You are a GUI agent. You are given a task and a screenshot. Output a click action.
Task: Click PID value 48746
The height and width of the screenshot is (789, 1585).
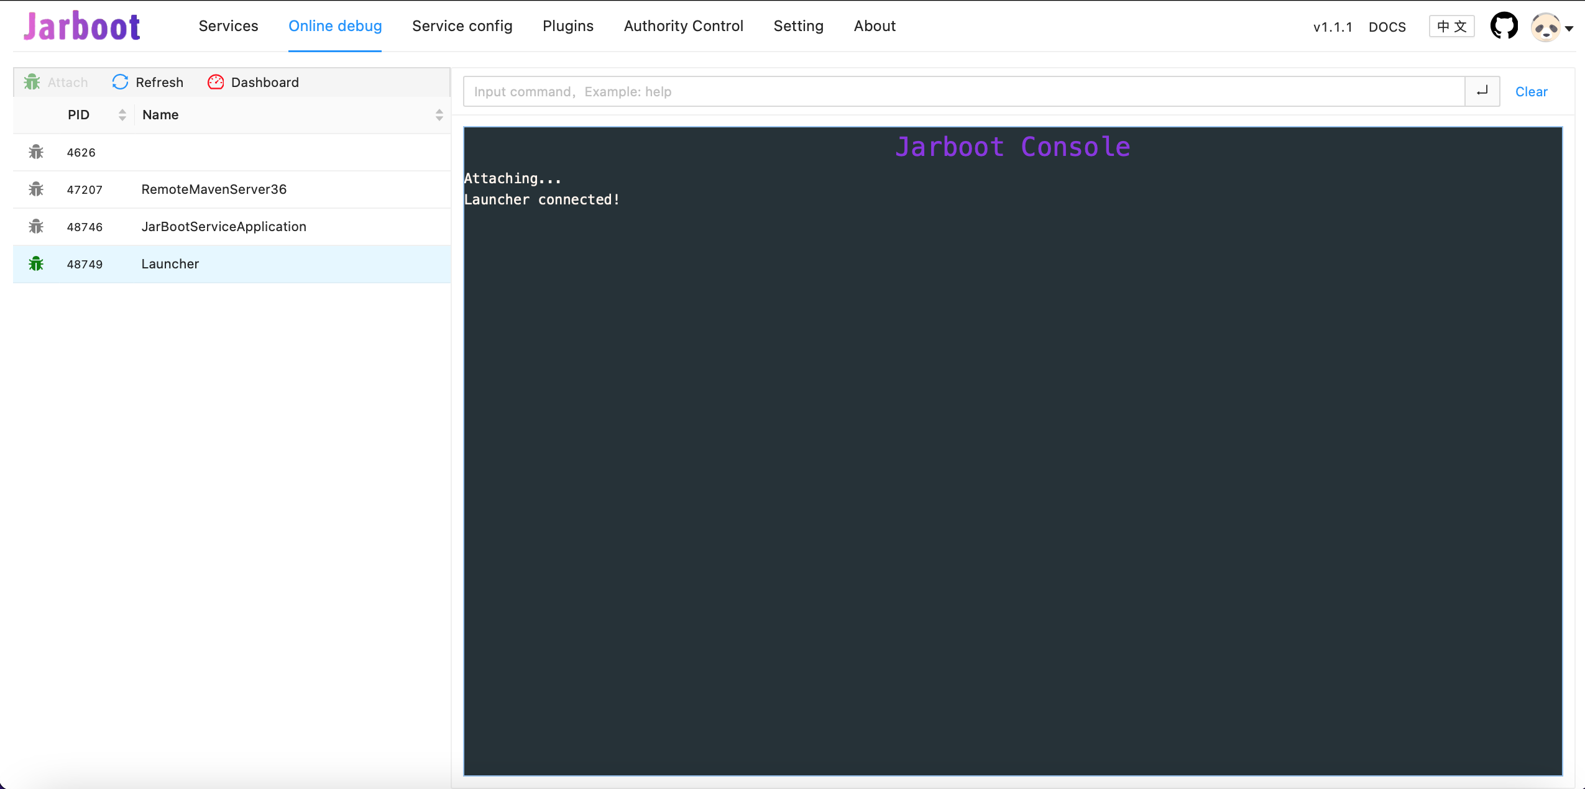[85, 227]
